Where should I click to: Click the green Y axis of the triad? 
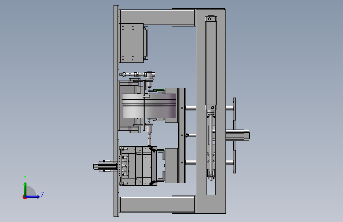pyautogui.click(x=25, y=189)
